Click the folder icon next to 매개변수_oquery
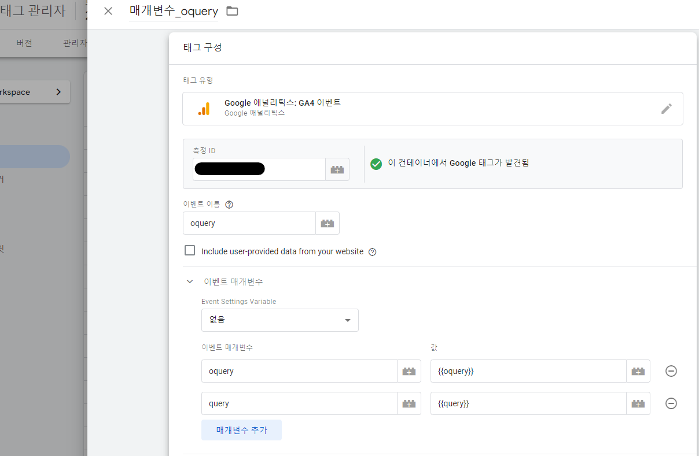 coord(233,11)
